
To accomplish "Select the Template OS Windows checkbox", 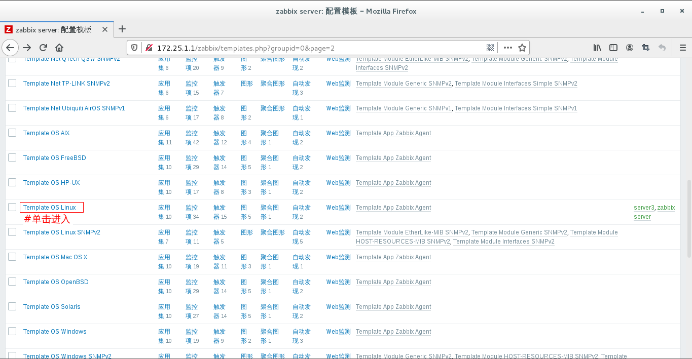I will pos(12,331).
